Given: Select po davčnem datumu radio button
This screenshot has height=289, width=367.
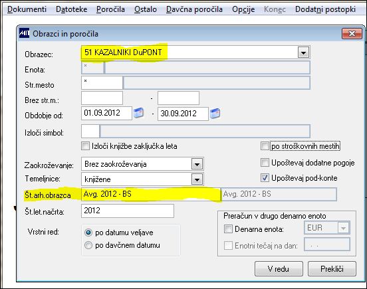Looking at the screenshot, I should click(88, 245).
